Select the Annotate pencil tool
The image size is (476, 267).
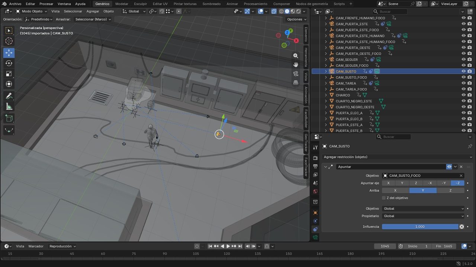(9, 96)
